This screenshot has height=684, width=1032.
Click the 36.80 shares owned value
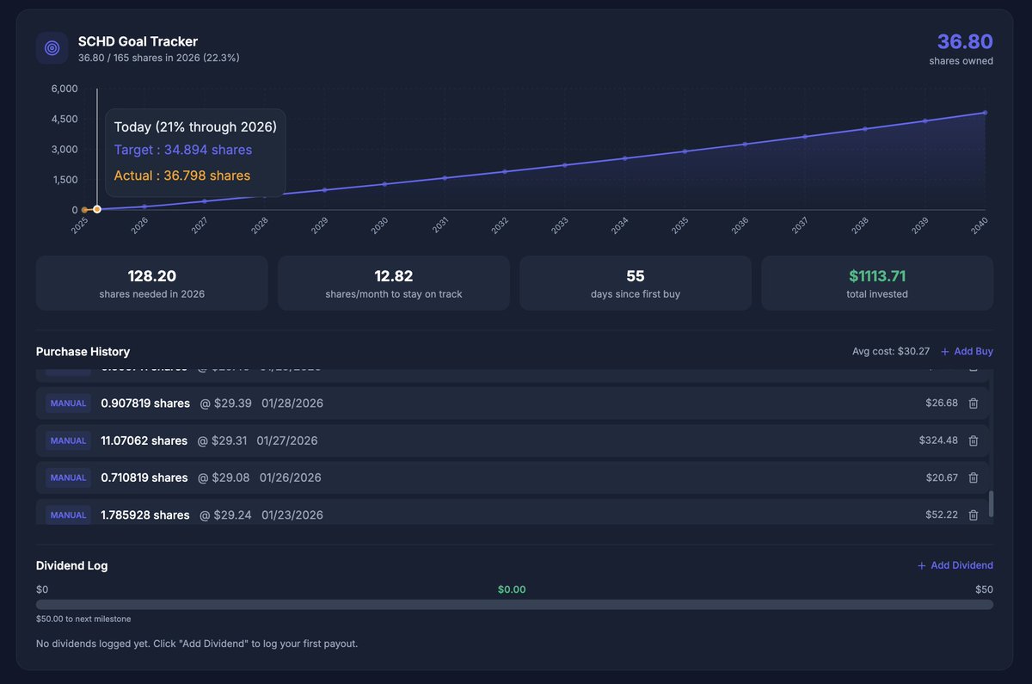tap(965, 41)
